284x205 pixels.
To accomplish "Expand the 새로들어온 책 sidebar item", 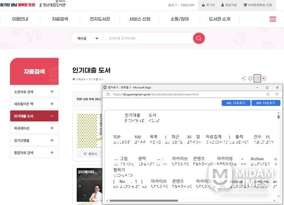I will (34, 104).
